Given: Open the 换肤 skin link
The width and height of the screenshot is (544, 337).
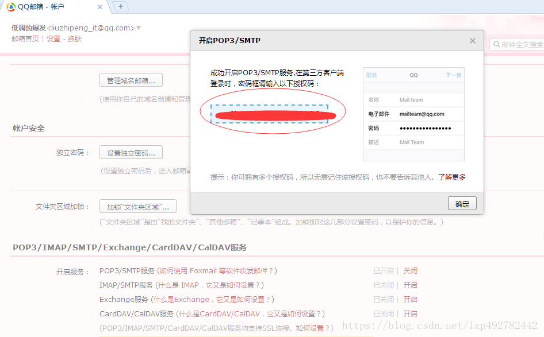Looking at the screenshot, I should [75, 39].
